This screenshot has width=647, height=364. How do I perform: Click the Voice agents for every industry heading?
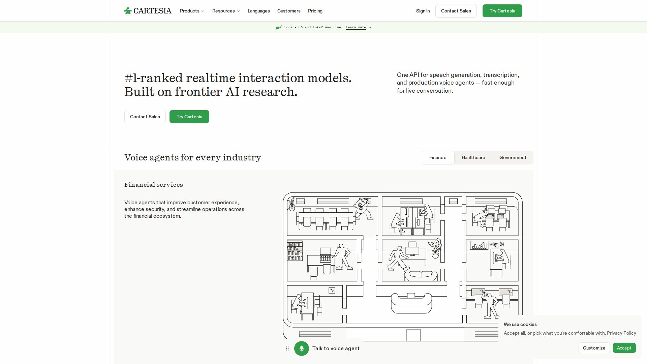[x=193, y=157]
